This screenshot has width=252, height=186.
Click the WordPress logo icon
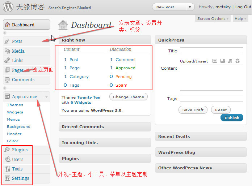(8, 7)
